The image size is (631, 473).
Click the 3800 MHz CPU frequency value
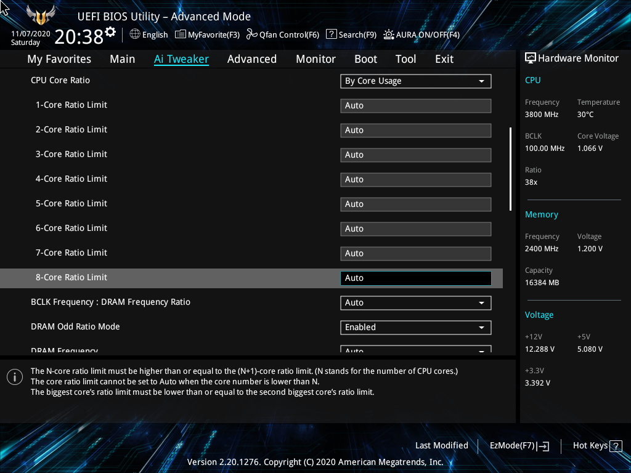pos(542,115)
